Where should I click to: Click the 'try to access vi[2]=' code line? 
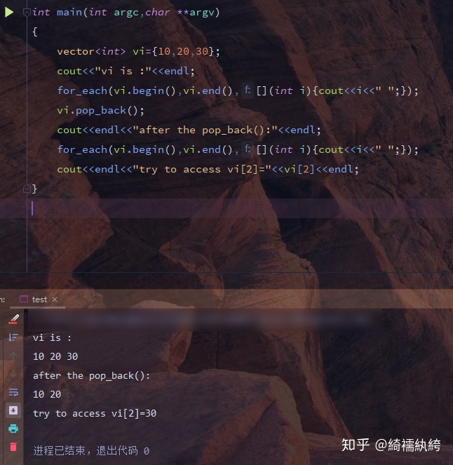(x=208, y=169)
